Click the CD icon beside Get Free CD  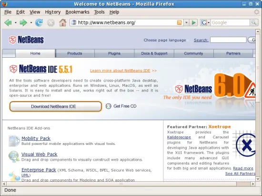[109, 106]
